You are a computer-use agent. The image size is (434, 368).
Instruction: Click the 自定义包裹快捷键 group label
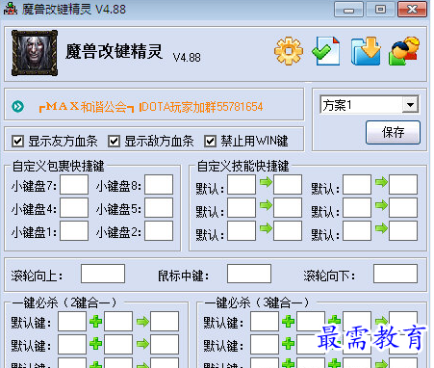pyautogui.click(x=59, y=166)
